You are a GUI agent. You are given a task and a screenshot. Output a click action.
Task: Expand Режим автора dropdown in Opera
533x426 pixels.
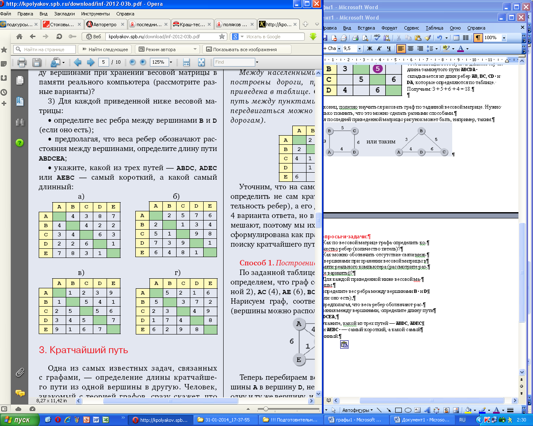pyautogui.click(x=195, y=50)
